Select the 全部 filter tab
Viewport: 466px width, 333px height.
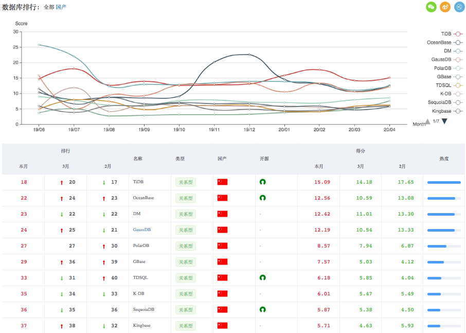(x=48, y=7)
